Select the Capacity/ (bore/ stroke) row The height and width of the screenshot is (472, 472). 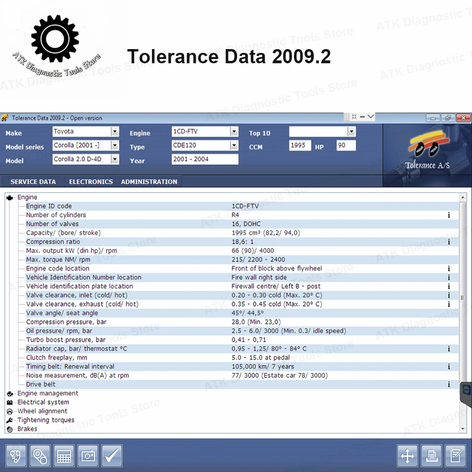coord(242,233)
